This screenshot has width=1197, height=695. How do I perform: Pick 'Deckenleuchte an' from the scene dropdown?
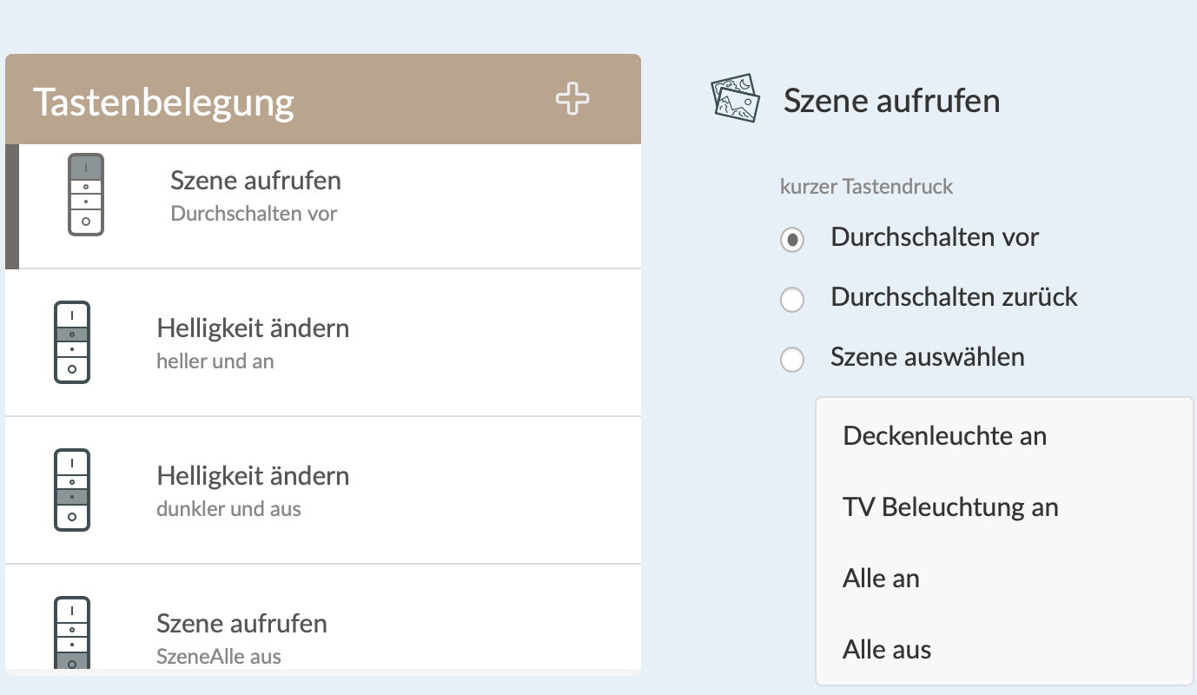(944, 435)
